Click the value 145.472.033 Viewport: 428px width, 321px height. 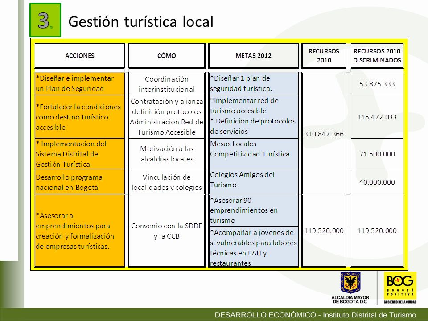(377, 117)
